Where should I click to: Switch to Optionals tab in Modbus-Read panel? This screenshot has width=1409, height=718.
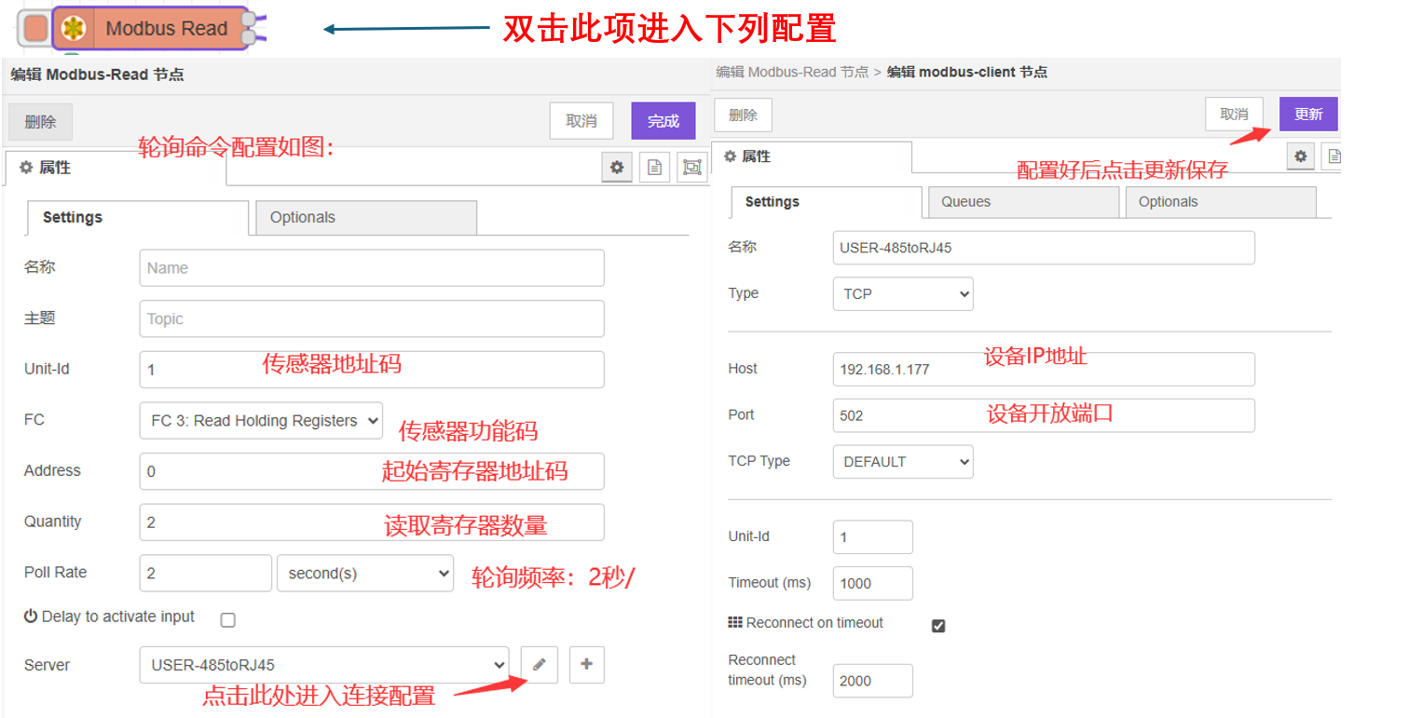click(365, 218)
